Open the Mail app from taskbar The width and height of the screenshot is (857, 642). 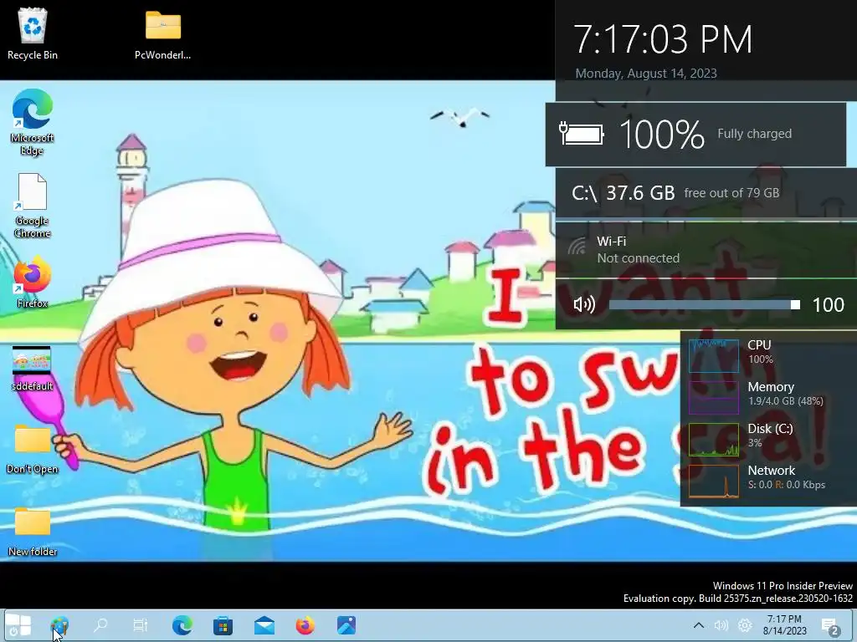(x=264, y=625)
